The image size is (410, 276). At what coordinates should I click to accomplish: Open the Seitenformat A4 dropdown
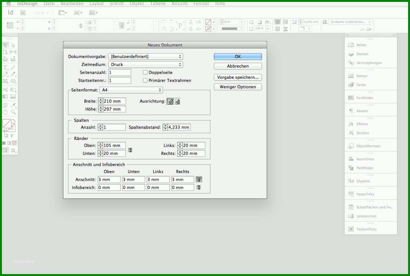pos(131,90)
